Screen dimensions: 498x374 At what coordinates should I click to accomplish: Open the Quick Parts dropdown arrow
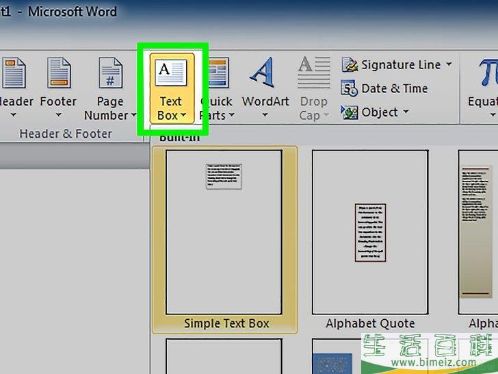[x=232, y=115]
